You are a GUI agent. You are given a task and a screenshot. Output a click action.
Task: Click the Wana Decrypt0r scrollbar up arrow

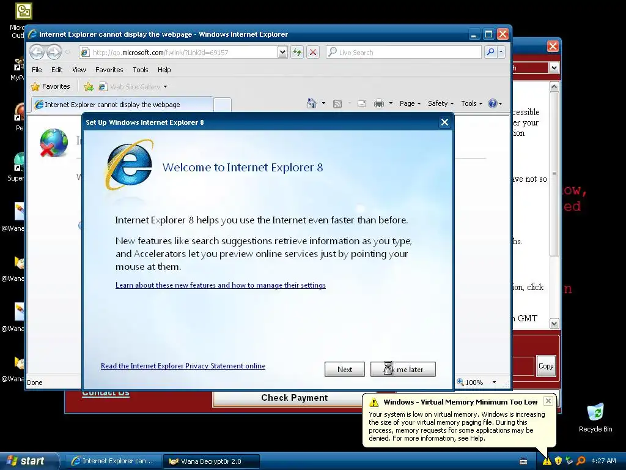point(554,86)
